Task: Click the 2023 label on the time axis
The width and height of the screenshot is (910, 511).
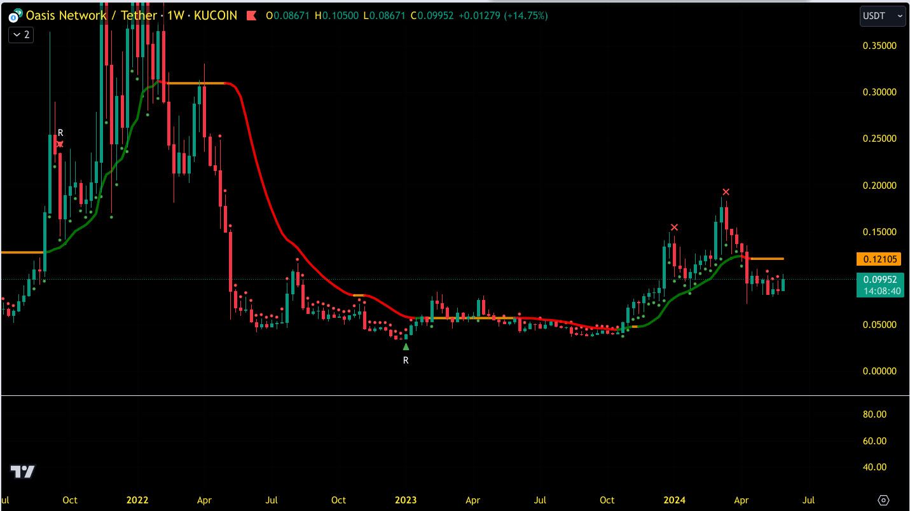Action: 406,500
